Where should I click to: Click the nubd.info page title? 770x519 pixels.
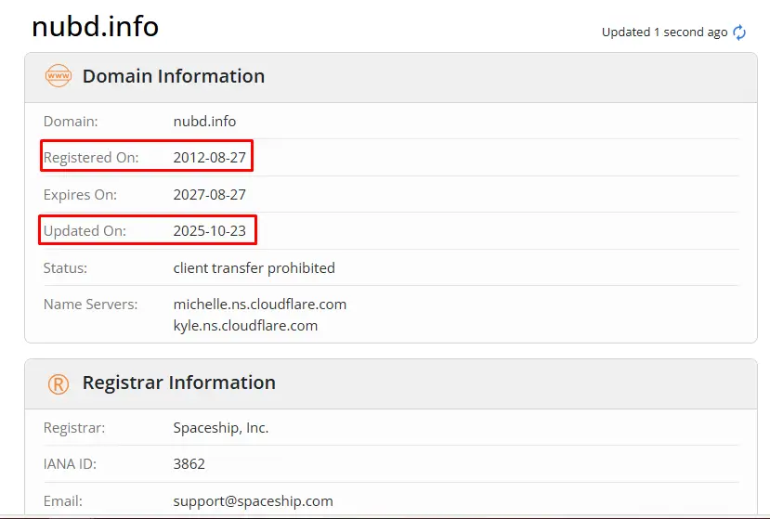(x=95, y=27)
